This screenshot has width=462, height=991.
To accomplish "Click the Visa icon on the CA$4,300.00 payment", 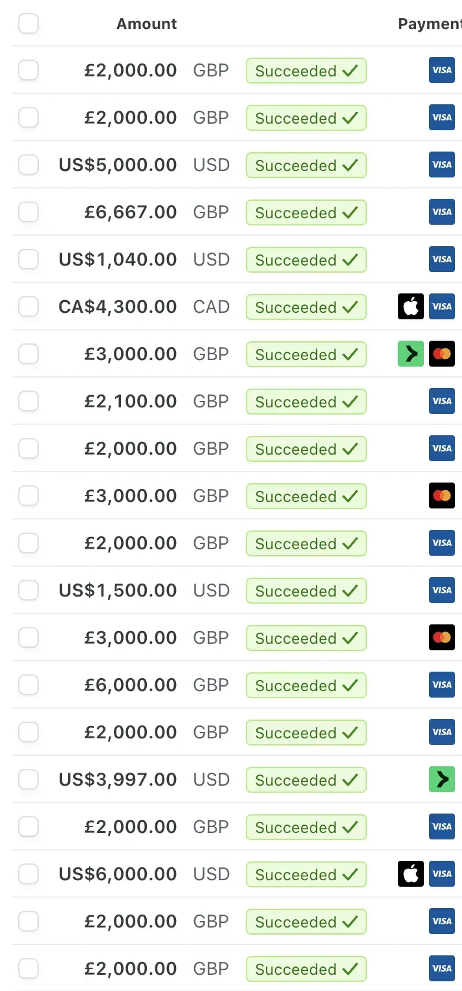I will (x=442, y=306).
